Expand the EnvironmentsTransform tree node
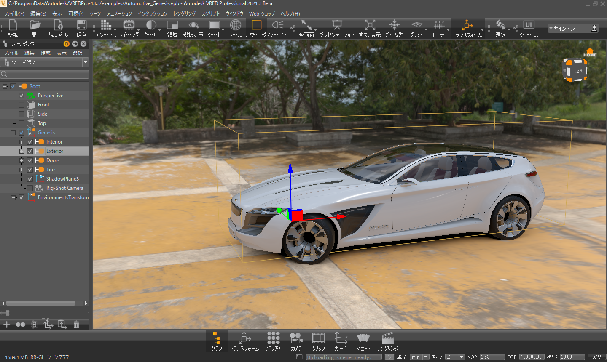 (13, 197)
